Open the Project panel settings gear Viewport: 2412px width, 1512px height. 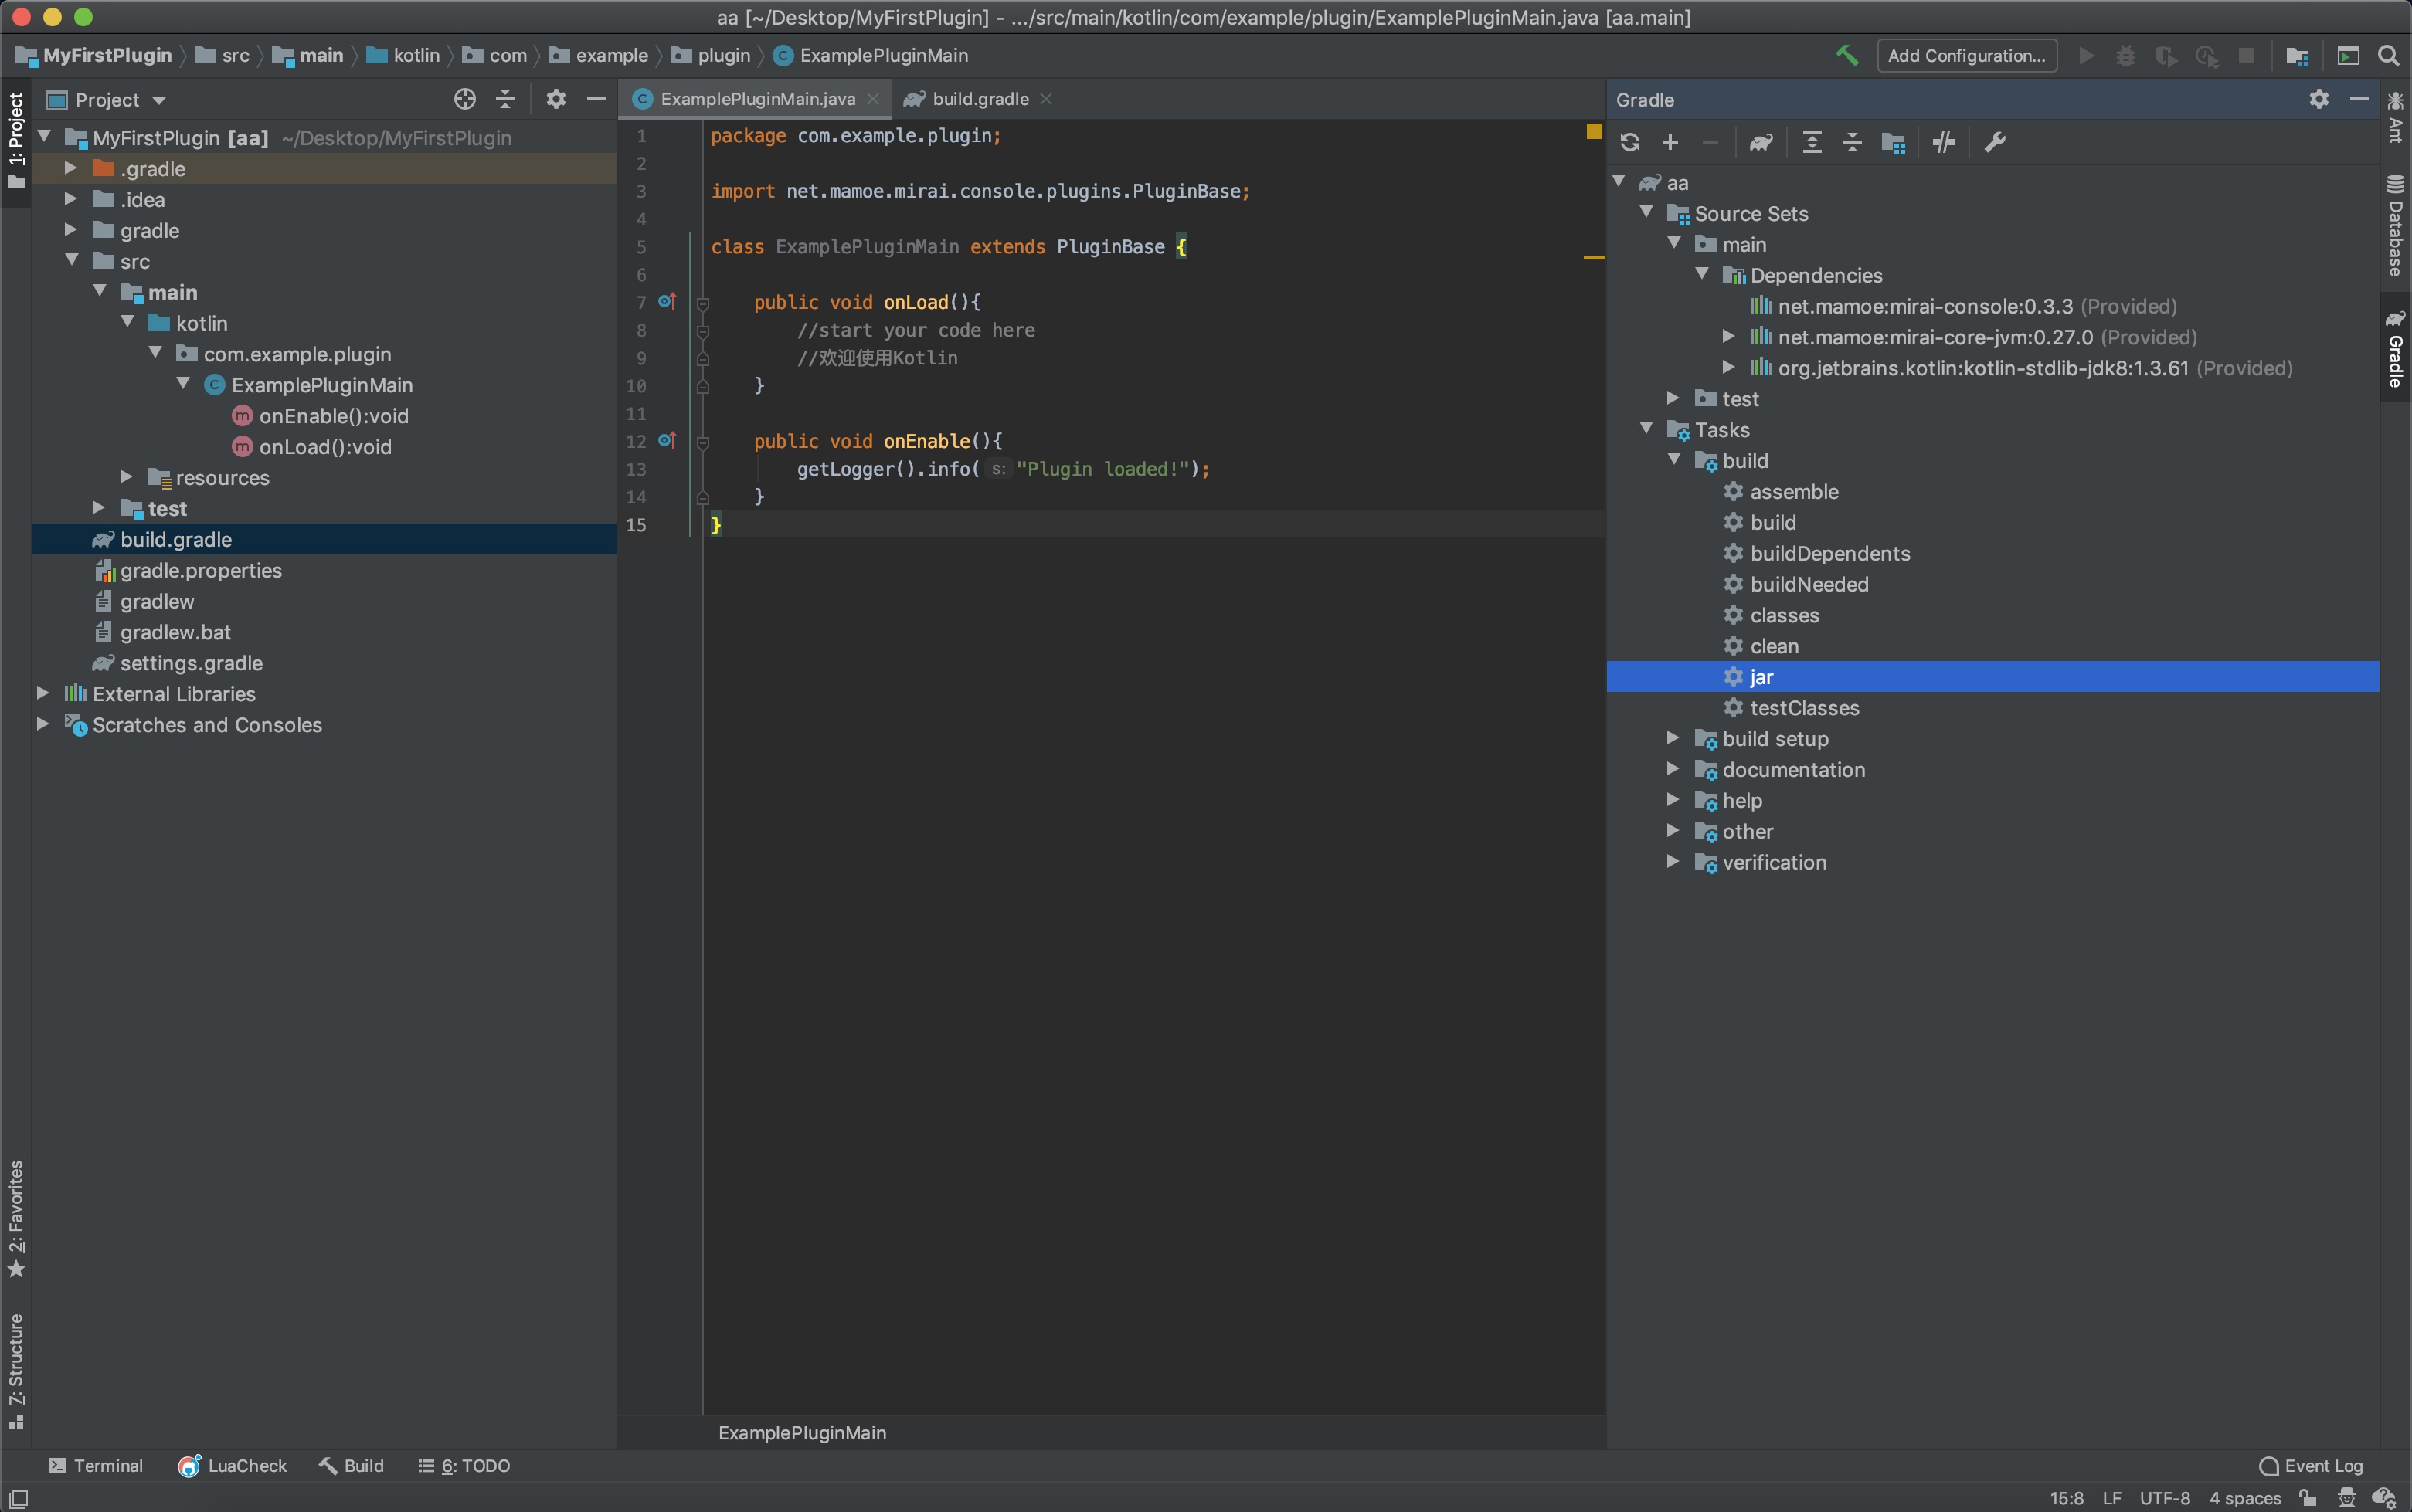coord(555,99)
